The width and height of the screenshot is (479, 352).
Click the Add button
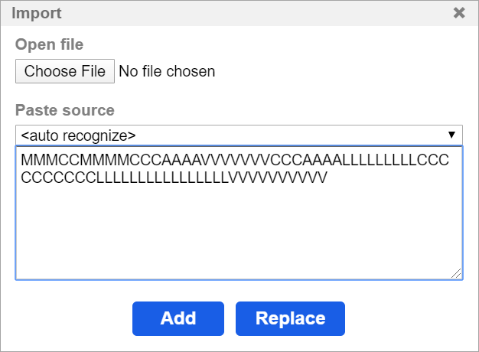(178, 318)
